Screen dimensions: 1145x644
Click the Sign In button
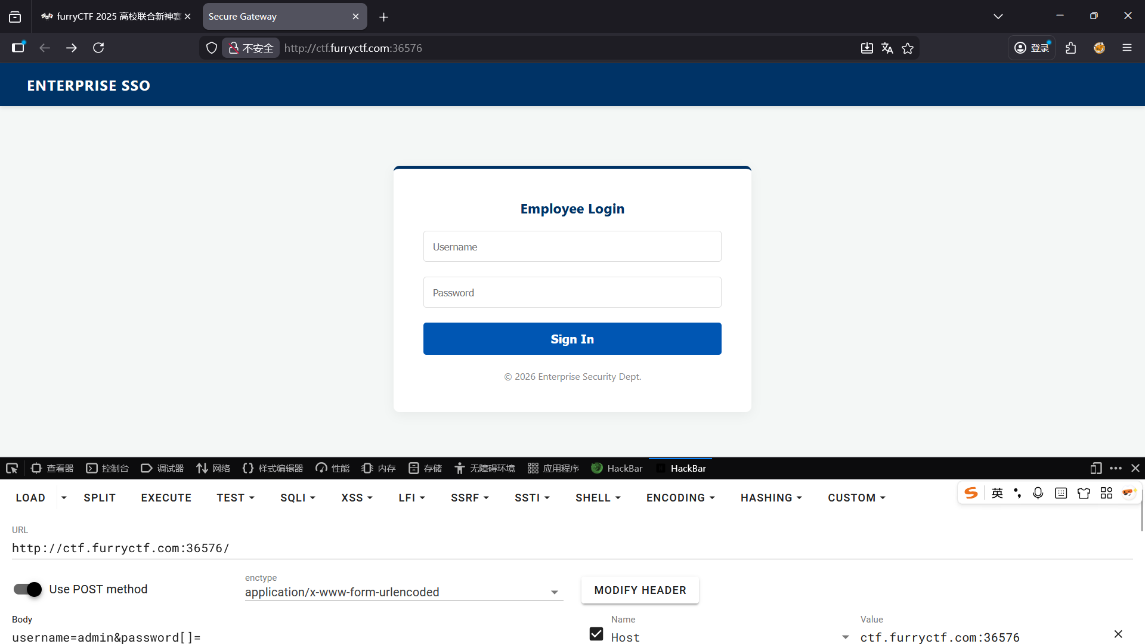pos(572,339)
